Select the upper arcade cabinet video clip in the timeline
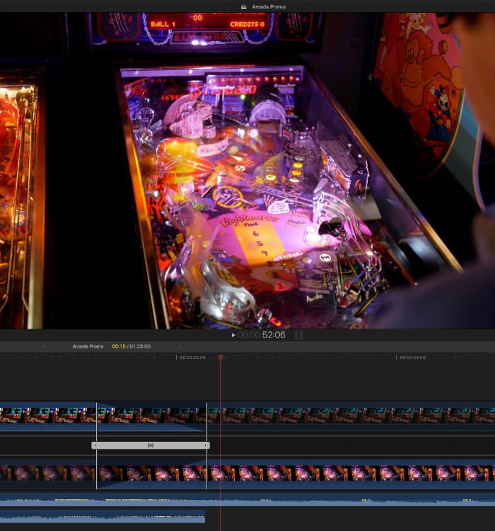This screenshot has height=531, width=495. point(318,415)
